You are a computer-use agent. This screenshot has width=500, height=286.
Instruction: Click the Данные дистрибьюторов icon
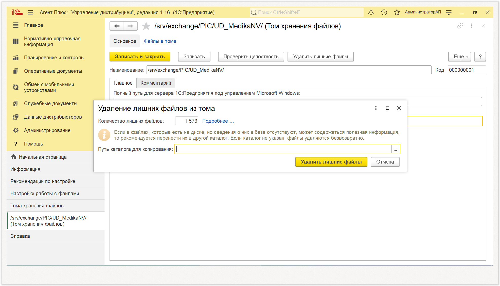click(x=16, y=117)
